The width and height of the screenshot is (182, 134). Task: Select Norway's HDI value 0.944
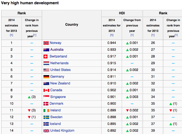112,43
